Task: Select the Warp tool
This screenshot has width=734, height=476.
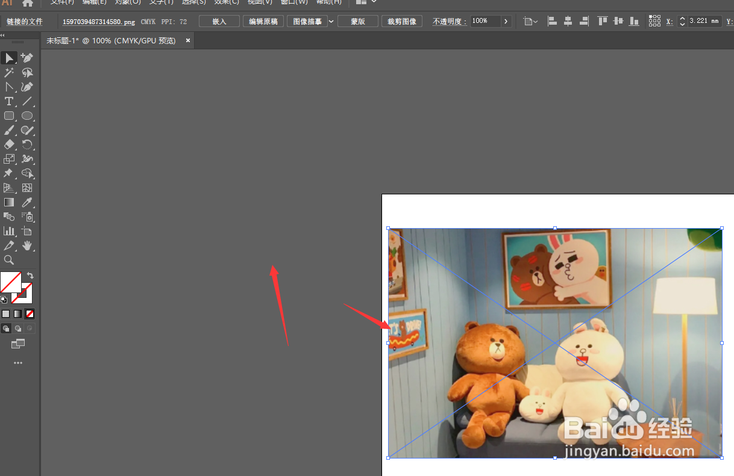Action: point(27,159)
